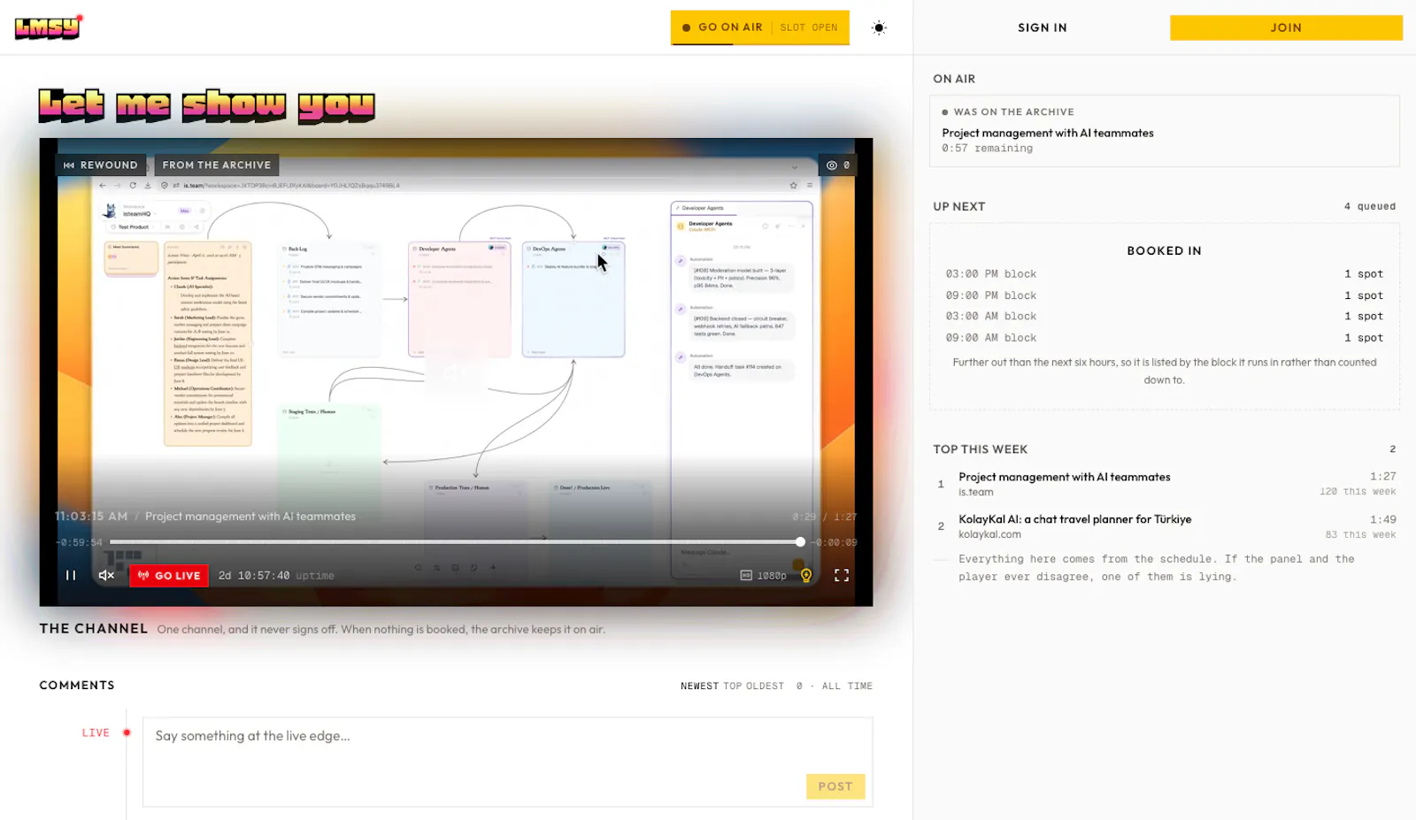Pause the video playback
The width and height of the screenshot is (1416, 820).
71,575
